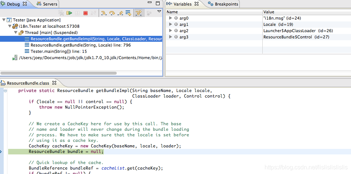Click the Step Into icon
The height and width of the screenshot is (174, 351).
click(103, 13)
